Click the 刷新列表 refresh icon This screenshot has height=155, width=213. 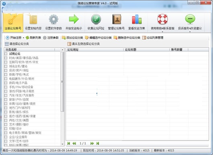pos(27,37)
